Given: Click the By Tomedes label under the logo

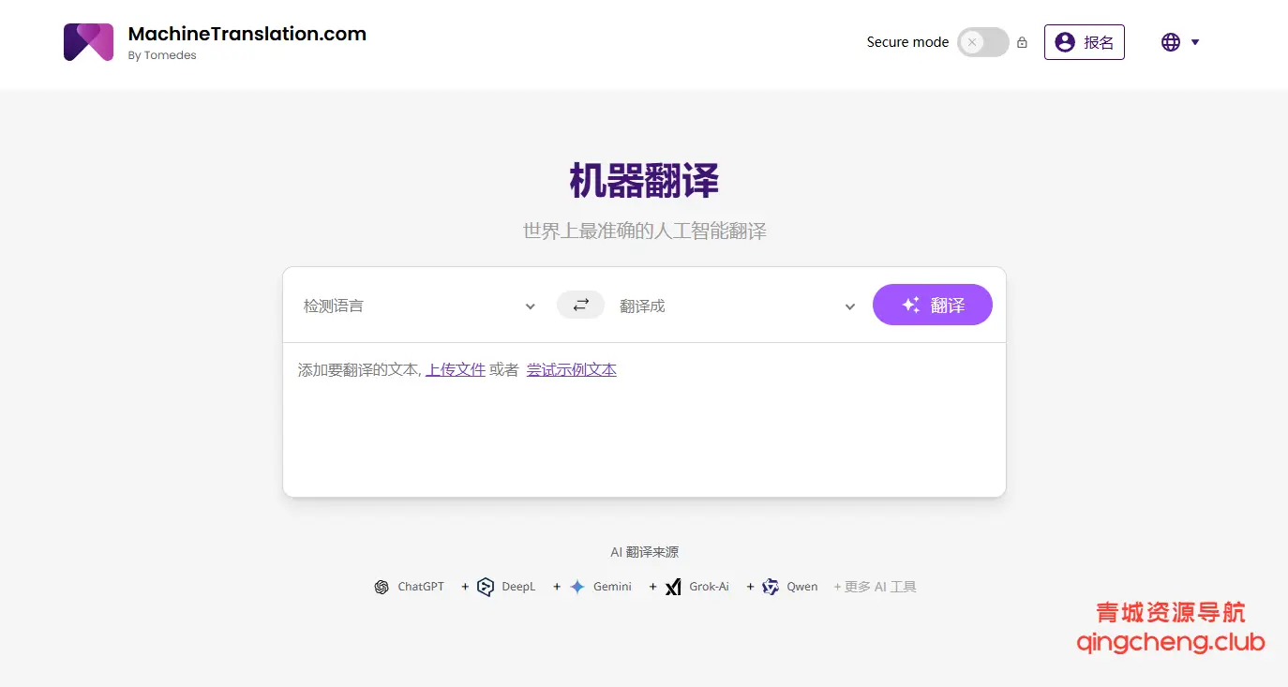Looking at the screenshot, I should 161,55.
